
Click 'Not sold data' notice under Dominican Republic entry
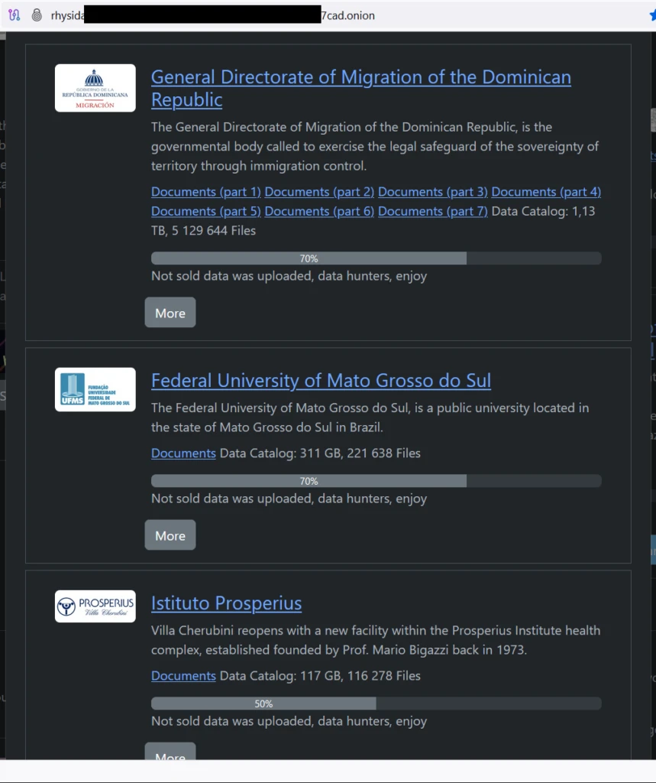pyautogui.click(x=289, y=276)
